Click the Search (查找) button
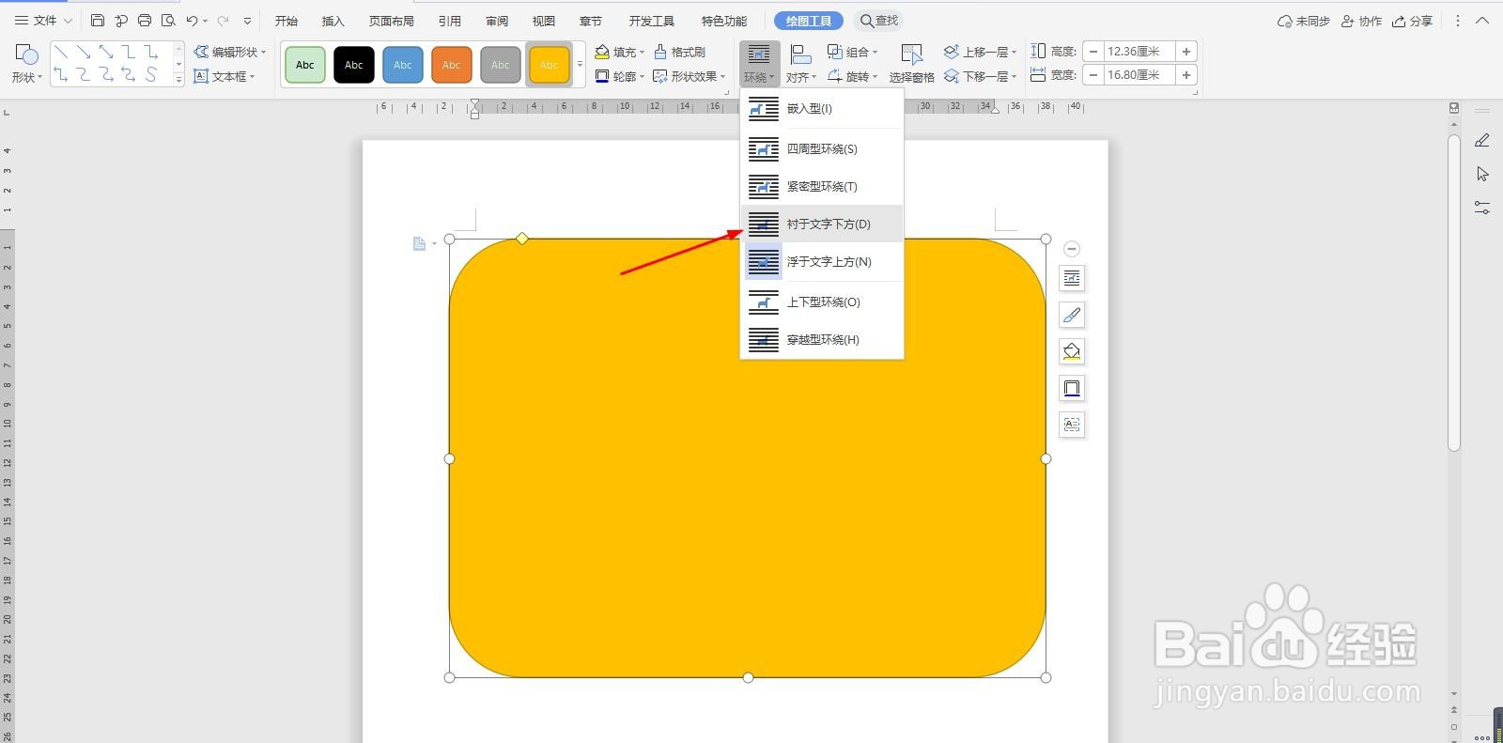Viewport: 1503px width, 743px height. (879, 21)
